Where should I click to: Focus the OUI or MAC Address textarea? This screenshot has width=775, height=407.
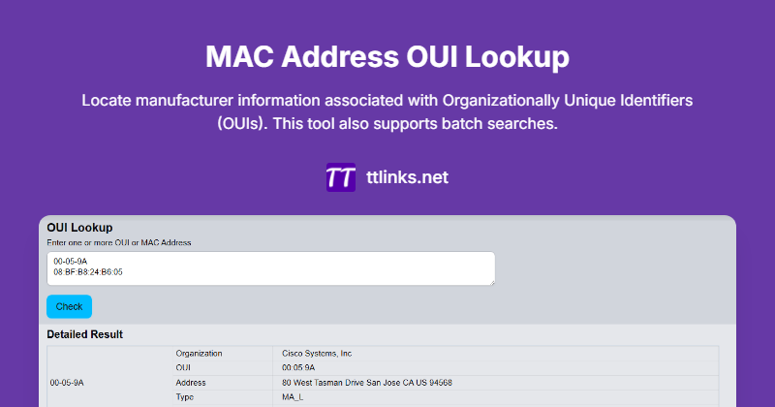pyautogui.click(x=271, y=268)
